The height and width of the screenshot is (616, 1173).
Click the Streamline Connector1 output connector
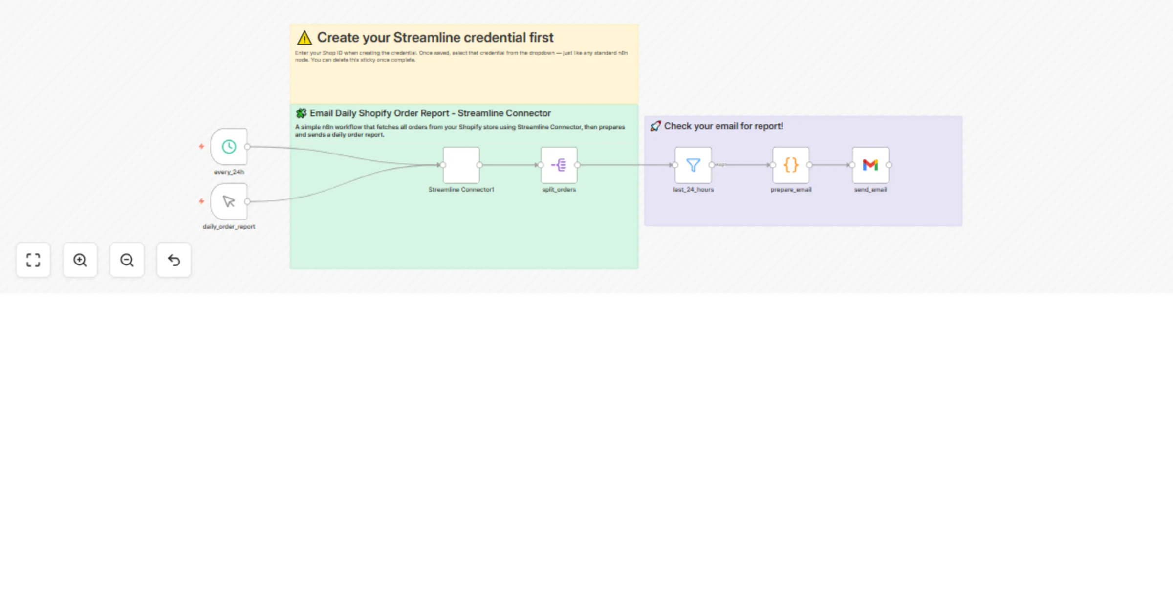(x=479, y=165)
